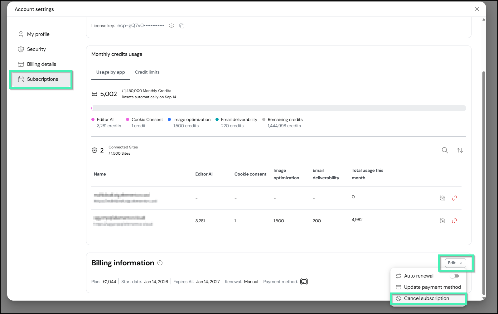Viewport: 498px width, 314px height.
Task: Click the Image optimization column header
Action: [x=286, y=174]
